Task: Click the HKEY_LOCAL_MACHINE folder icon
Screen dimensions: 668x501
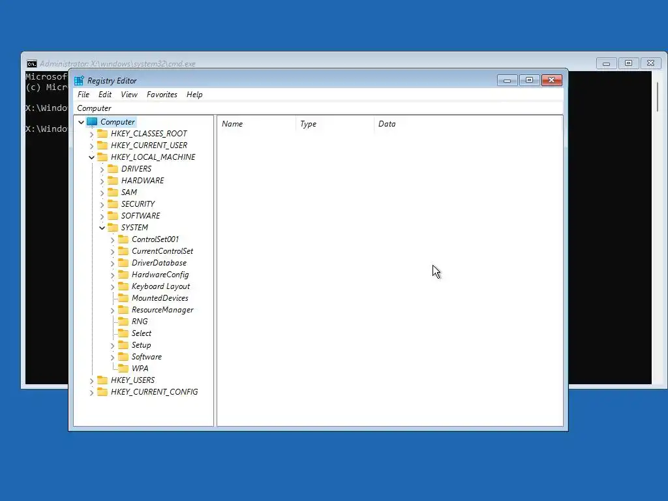Action: (x=102, y=157)
